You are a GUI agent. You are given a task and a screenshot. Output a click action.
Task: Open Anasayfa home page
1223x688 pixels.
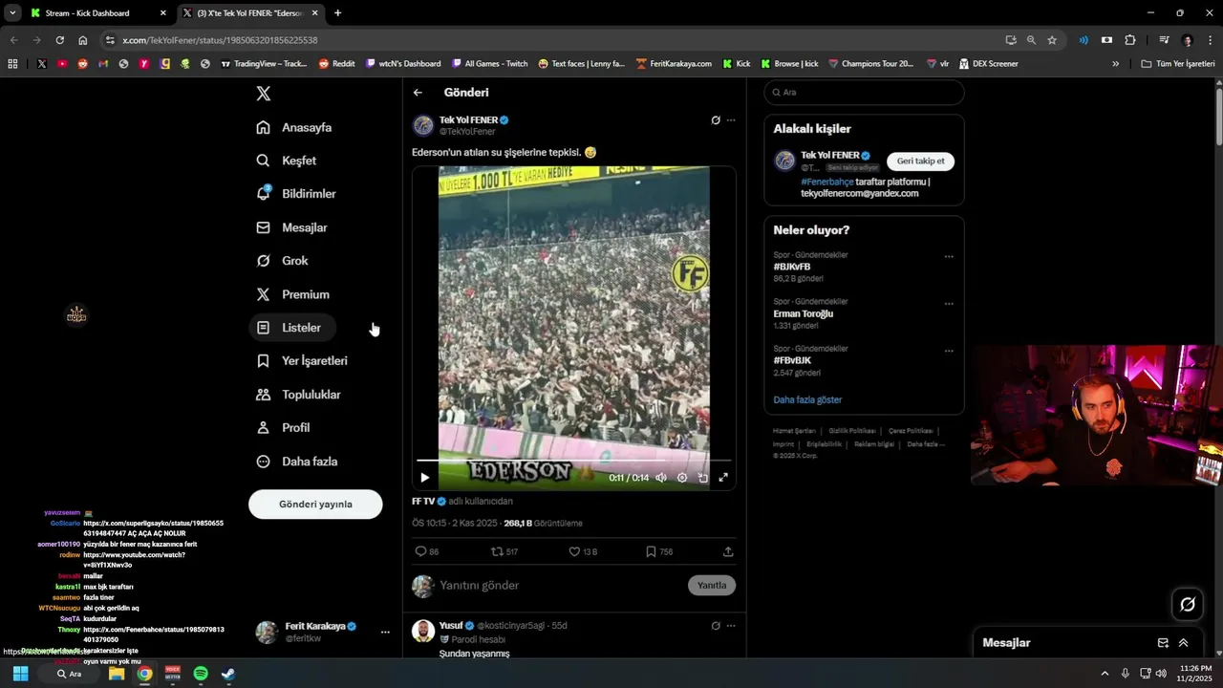294,127
